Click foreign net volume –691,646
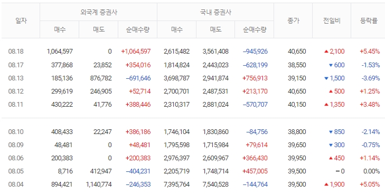This screenshot has height=195, width=385. click(138, 78)
